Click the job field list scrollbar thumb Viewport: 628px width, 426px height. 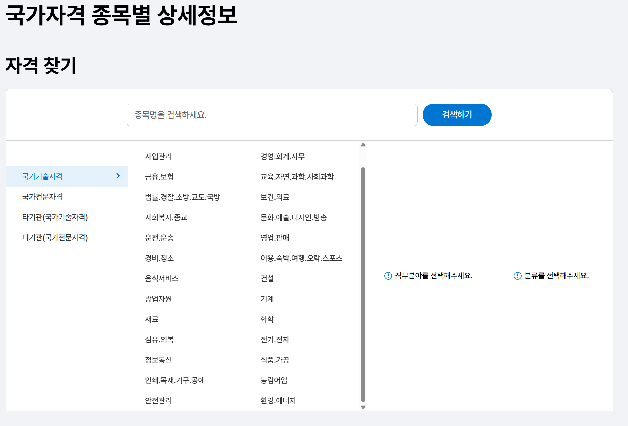click(x=363, y=284)
